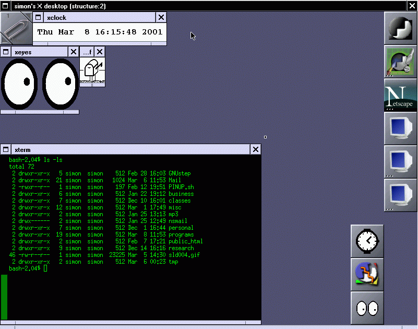
Task: Open the bottom terminal monitor dock icon
Action: [400, 196]
